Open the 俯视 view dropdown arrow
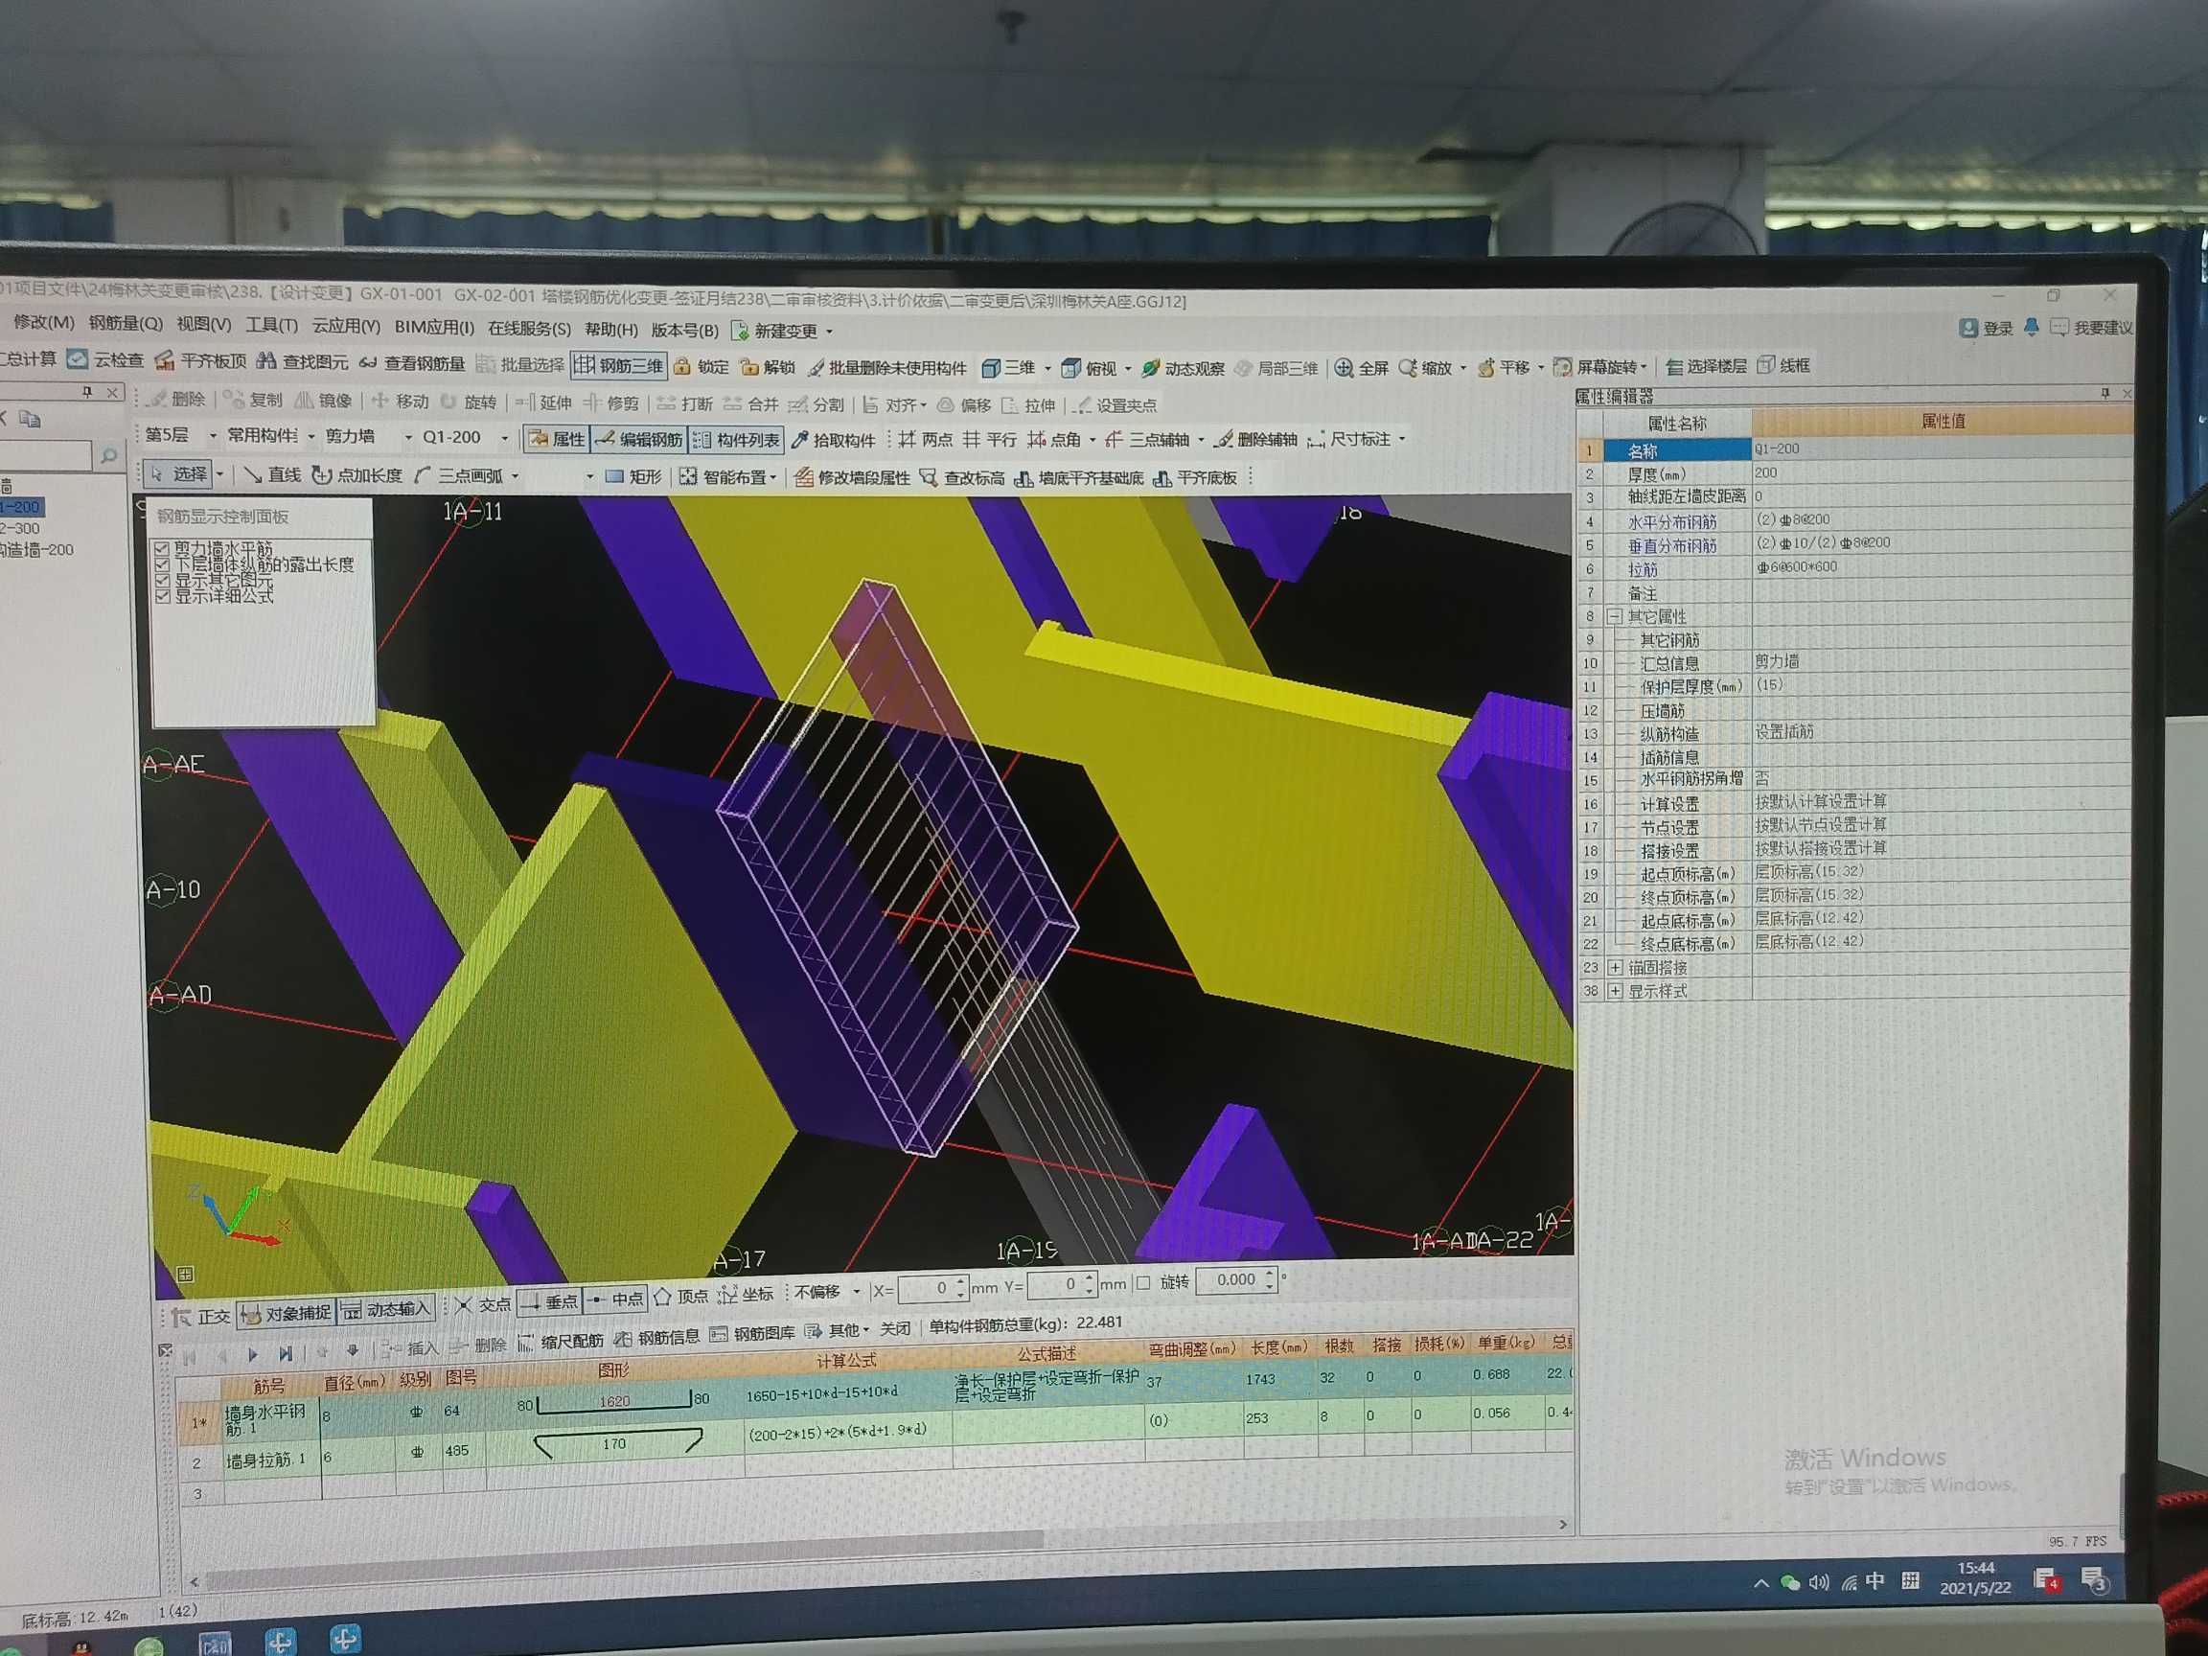The height and width of the screenshot is (1656, 2208). click(1128, 369)
